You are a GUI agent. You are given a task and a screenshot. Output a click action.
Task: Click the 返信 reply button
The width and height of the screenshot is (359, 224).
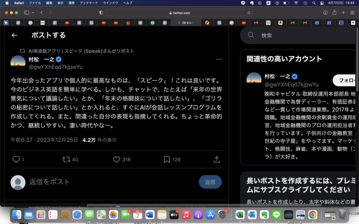click(x=210, y=182)
